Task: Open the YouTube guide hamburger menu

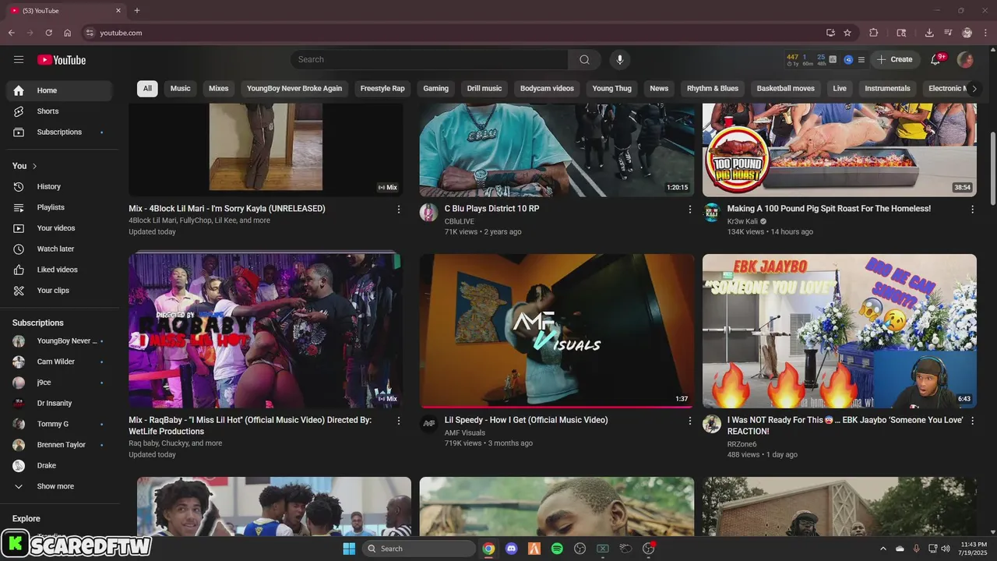Action: [x=19, y=59]
